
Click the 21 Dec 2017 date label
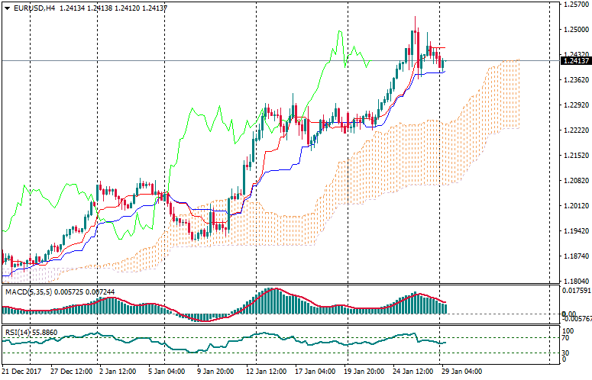[x=23, y=372]
